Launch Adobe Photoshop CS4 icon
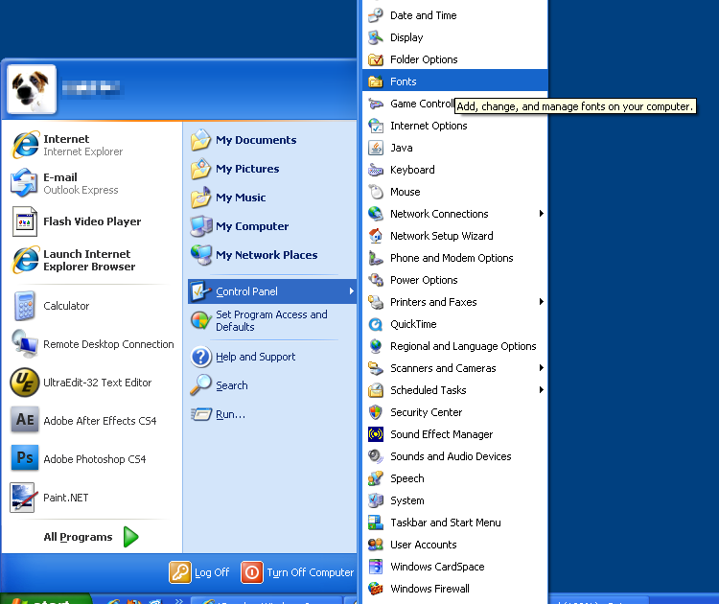 (25, 458)
